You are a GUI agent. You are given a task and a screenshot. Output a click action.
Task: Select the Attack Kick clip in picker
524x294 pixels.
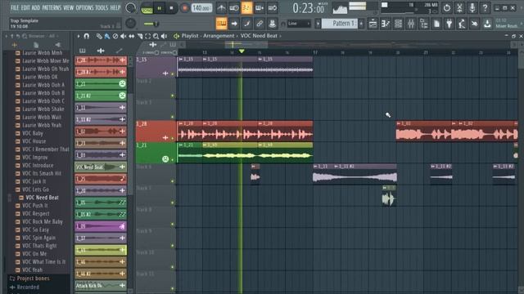coord(101,285)
